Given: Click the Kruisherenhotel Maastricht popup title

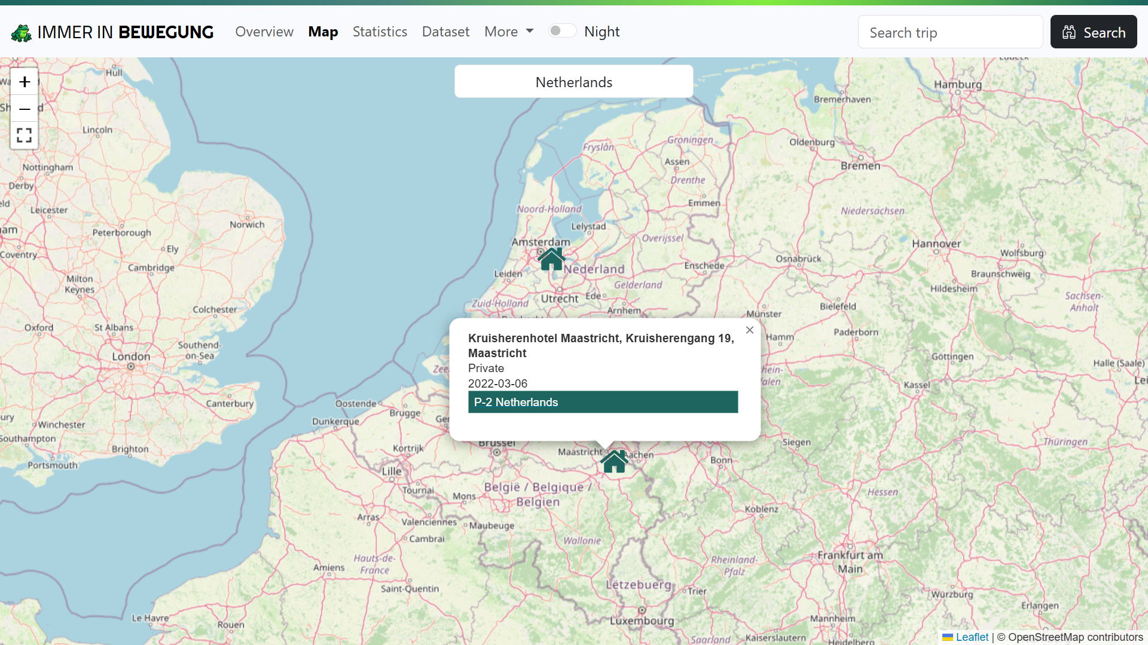Looking at the screenshot, I should click(601, 345).
